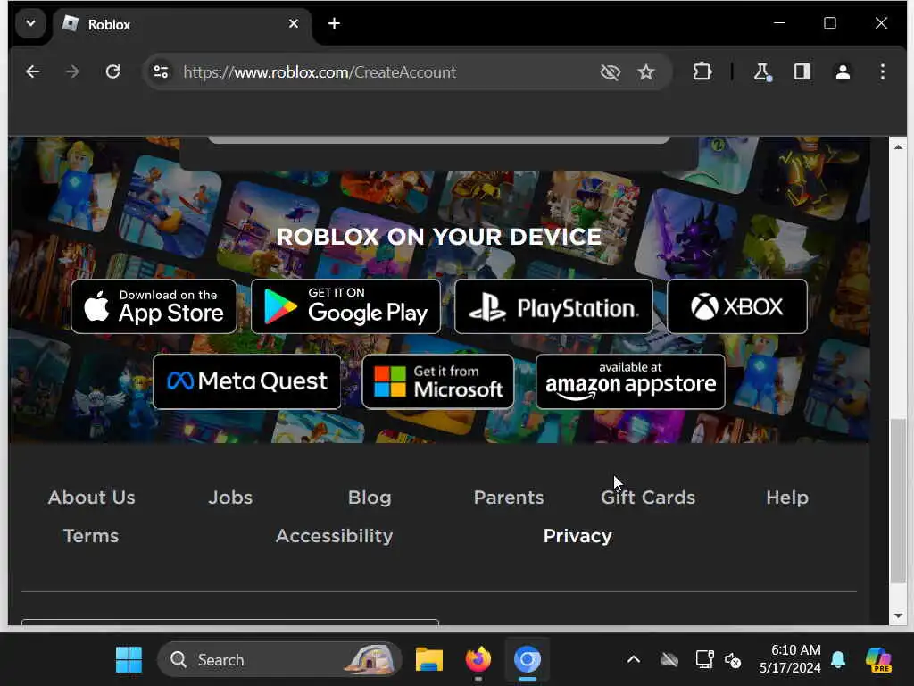
Task: Select the PlayStation platform badge
Action: point(553,306)
